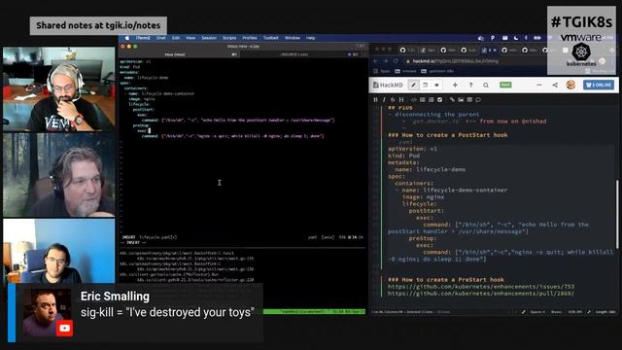Click 'image: nginx' line in HackMD
Viewport: 622px width, 350px height.
pyautogui.click(x=423, y=197)
